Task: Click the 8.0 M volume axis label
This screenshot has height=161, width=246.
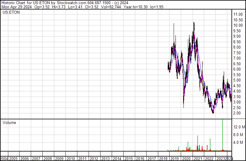Action: [239, 135]
